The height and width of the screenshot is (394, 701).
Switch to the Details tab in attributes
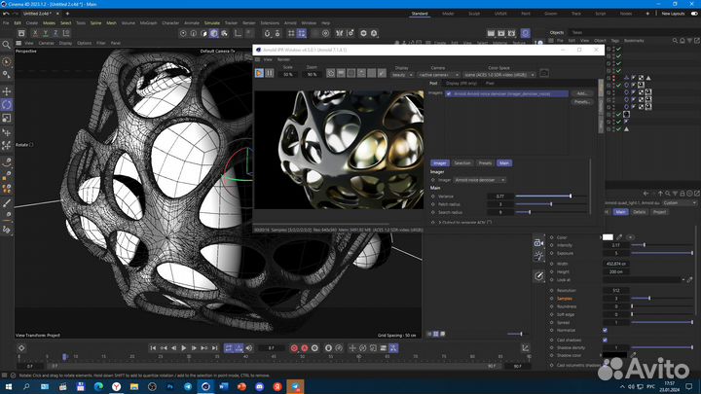click(x=640, y=212)
